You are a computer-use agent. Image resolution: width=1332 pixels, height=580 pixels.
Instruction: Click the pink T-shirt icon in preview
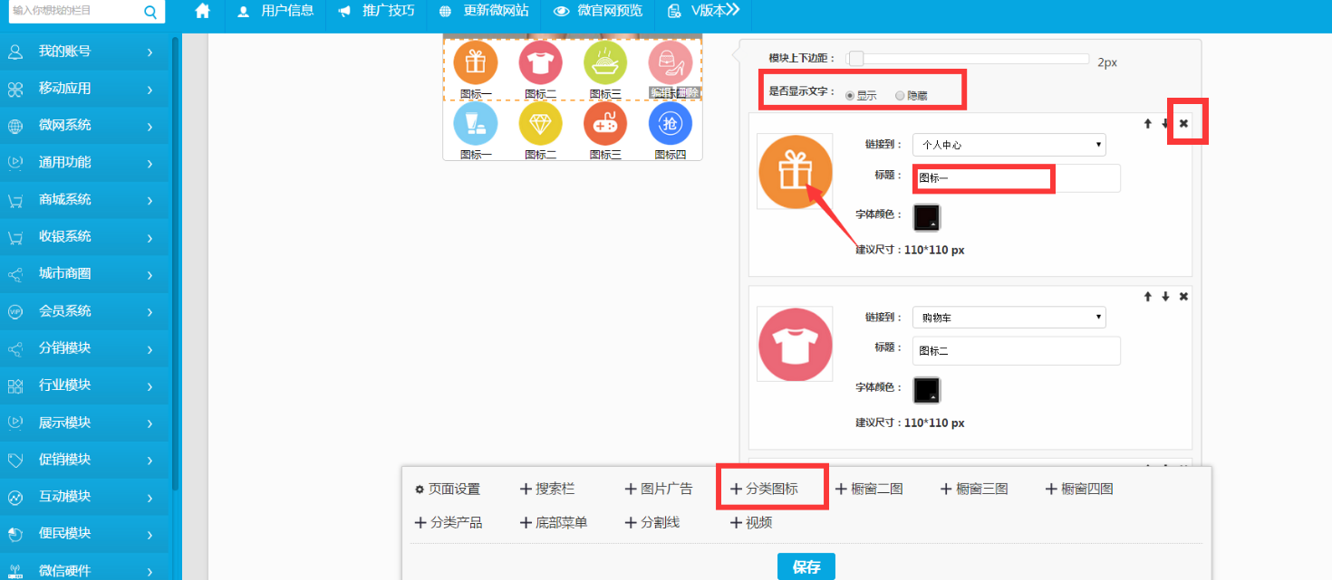click(540, 62)
